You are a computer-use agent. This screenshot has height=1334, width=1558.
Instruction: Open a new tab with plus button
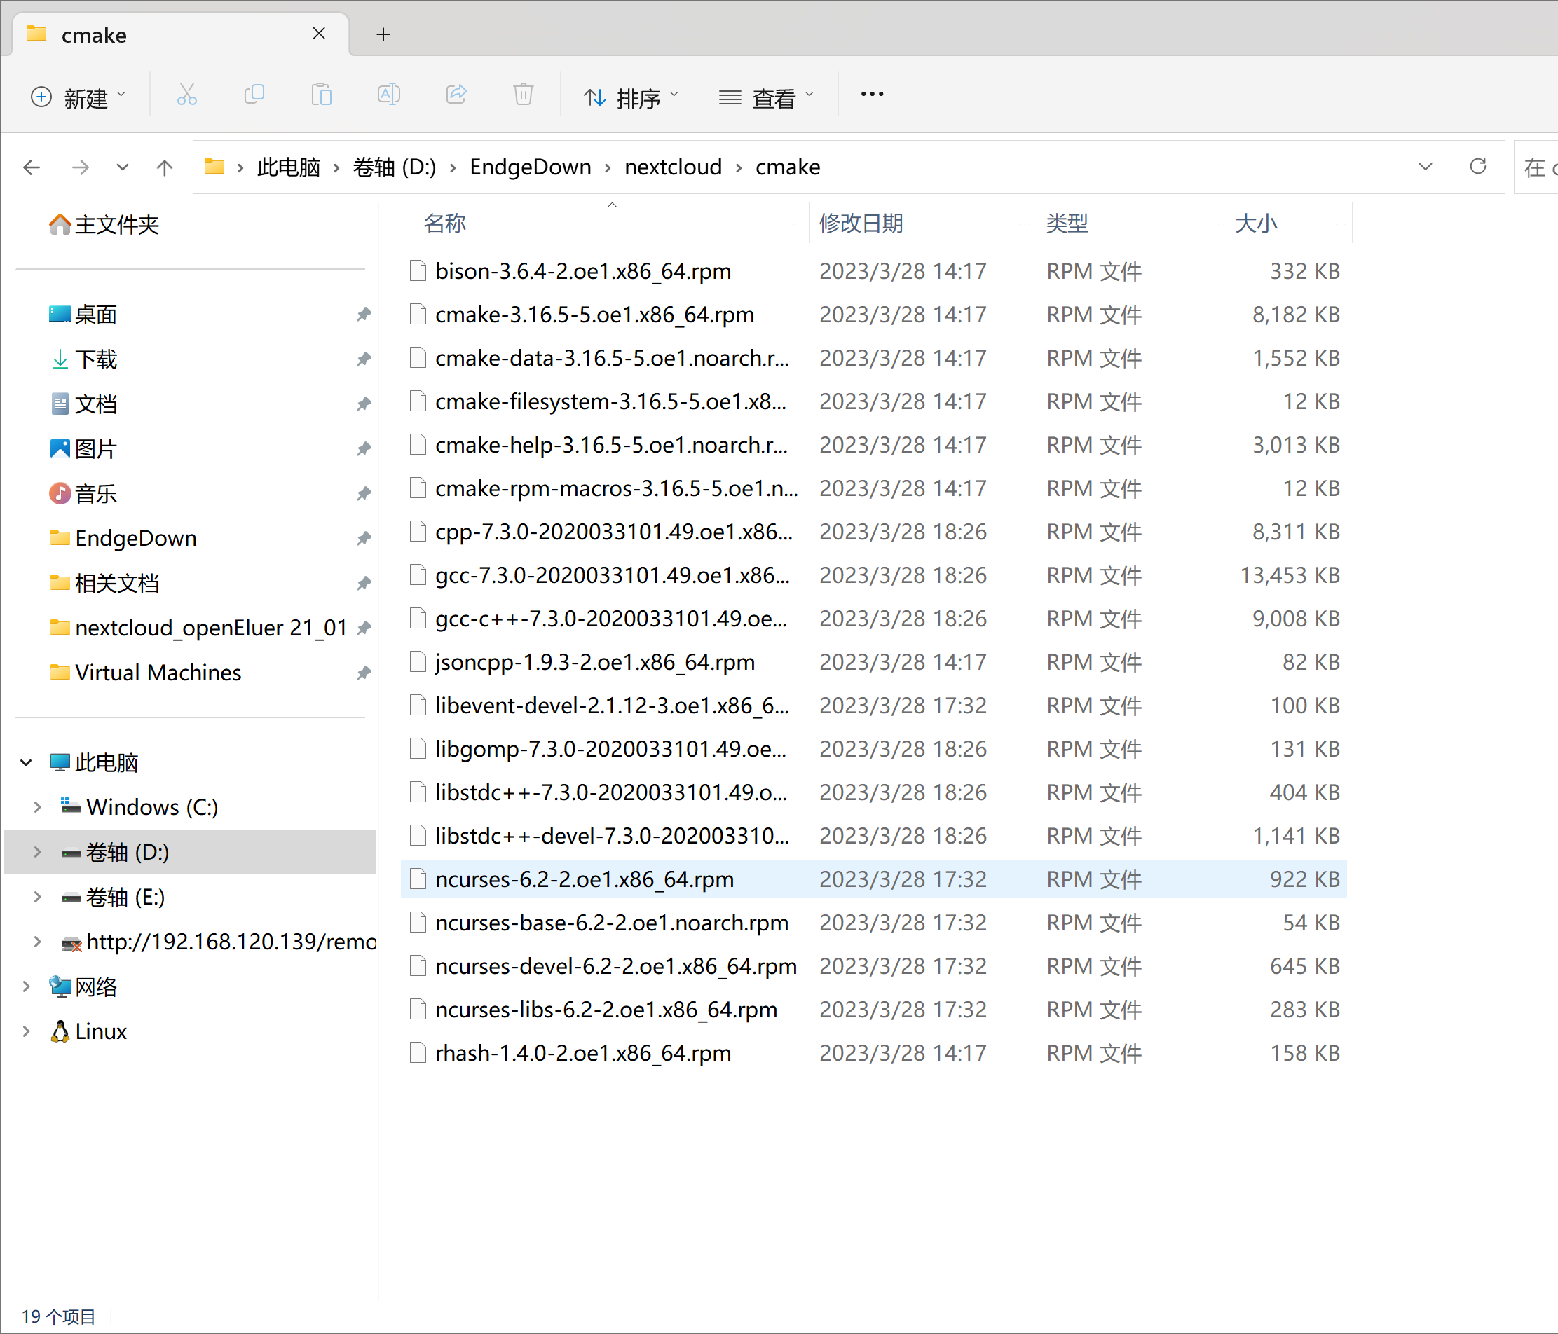point(383,34)
